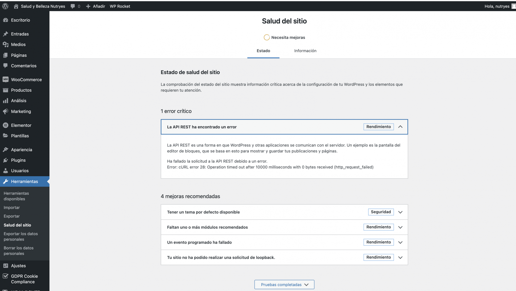
Task: Click the 1 error crítico heading
Action: 176,111
